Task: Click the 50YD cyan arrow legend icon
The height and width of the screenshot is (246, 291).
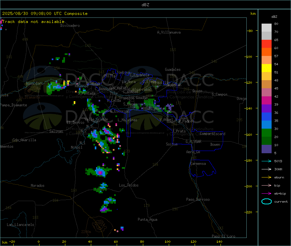Action: (x=266, y=161)
